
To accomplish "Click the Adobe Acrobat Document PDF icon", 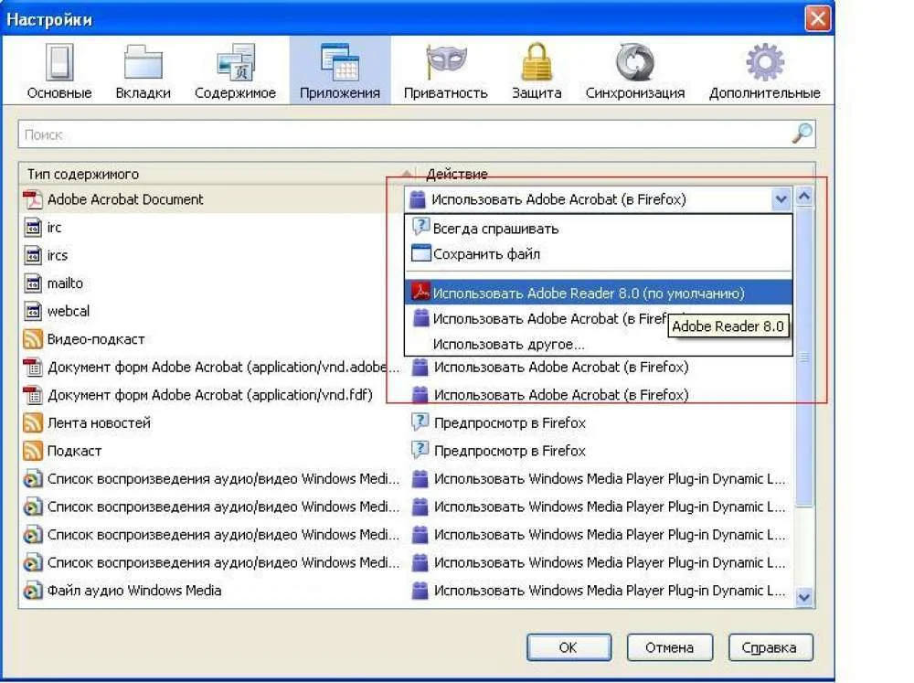I will click(33, 199).
